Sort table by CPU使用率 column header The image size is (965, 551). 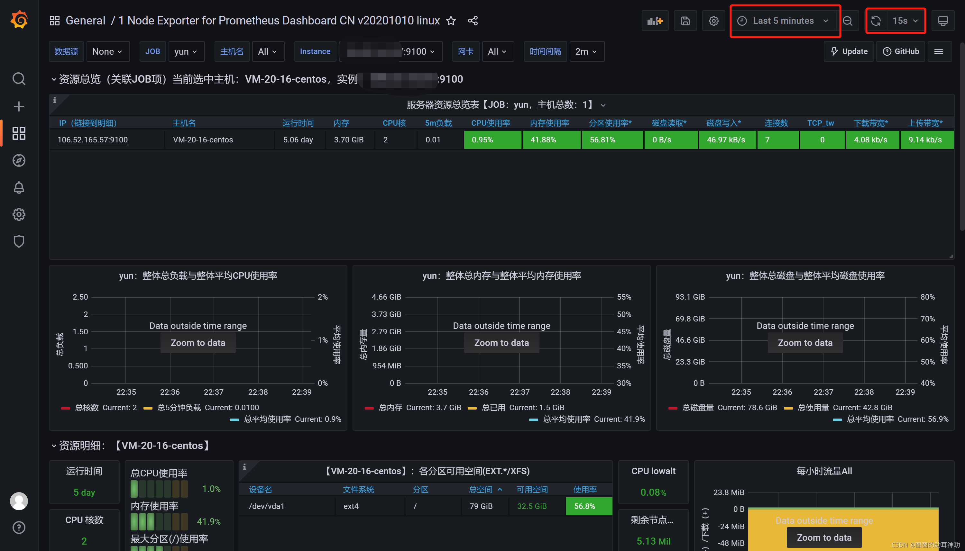pos(490,123)
